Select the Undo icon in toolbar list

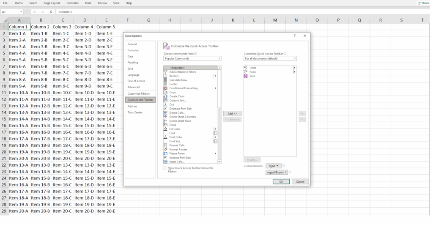pos(246,68)
